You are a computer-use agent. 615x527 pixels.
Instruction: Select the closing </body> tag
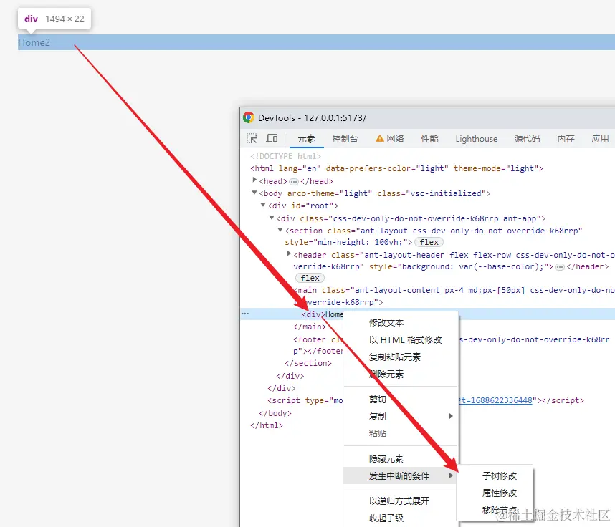(275, 413)
